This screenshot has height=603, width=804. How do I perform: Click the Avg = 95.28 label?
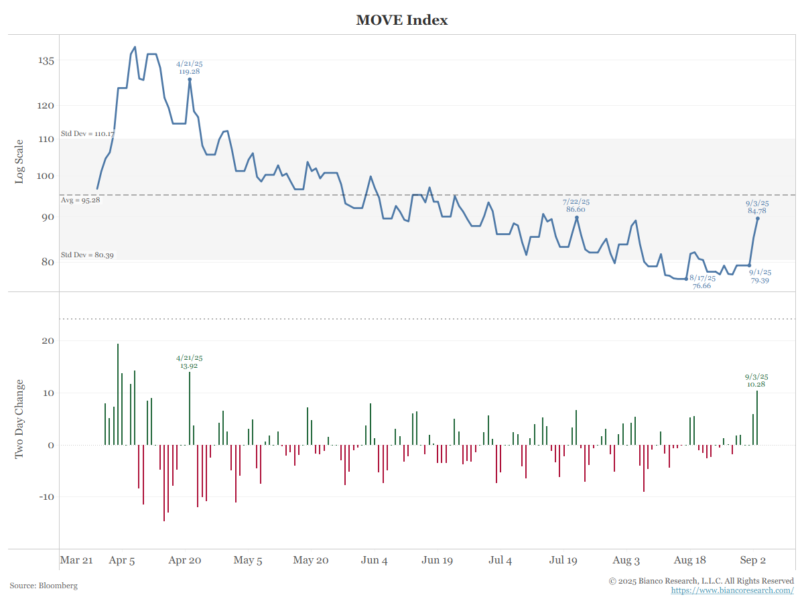80,200
